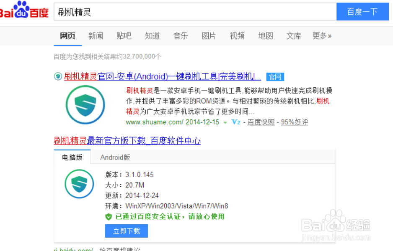Image resolution: width=393 pixels, height=251 pixels.
Task: Click the large shield logo in first result
Action: (x=85, y=105)
